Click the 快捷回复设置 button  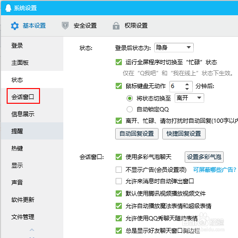(184, 134)
